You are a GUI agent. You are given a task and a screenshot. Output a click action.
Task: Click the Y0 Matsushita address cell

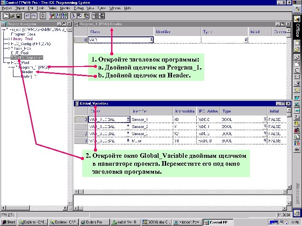pyautogui.click(x=185, y=141)
